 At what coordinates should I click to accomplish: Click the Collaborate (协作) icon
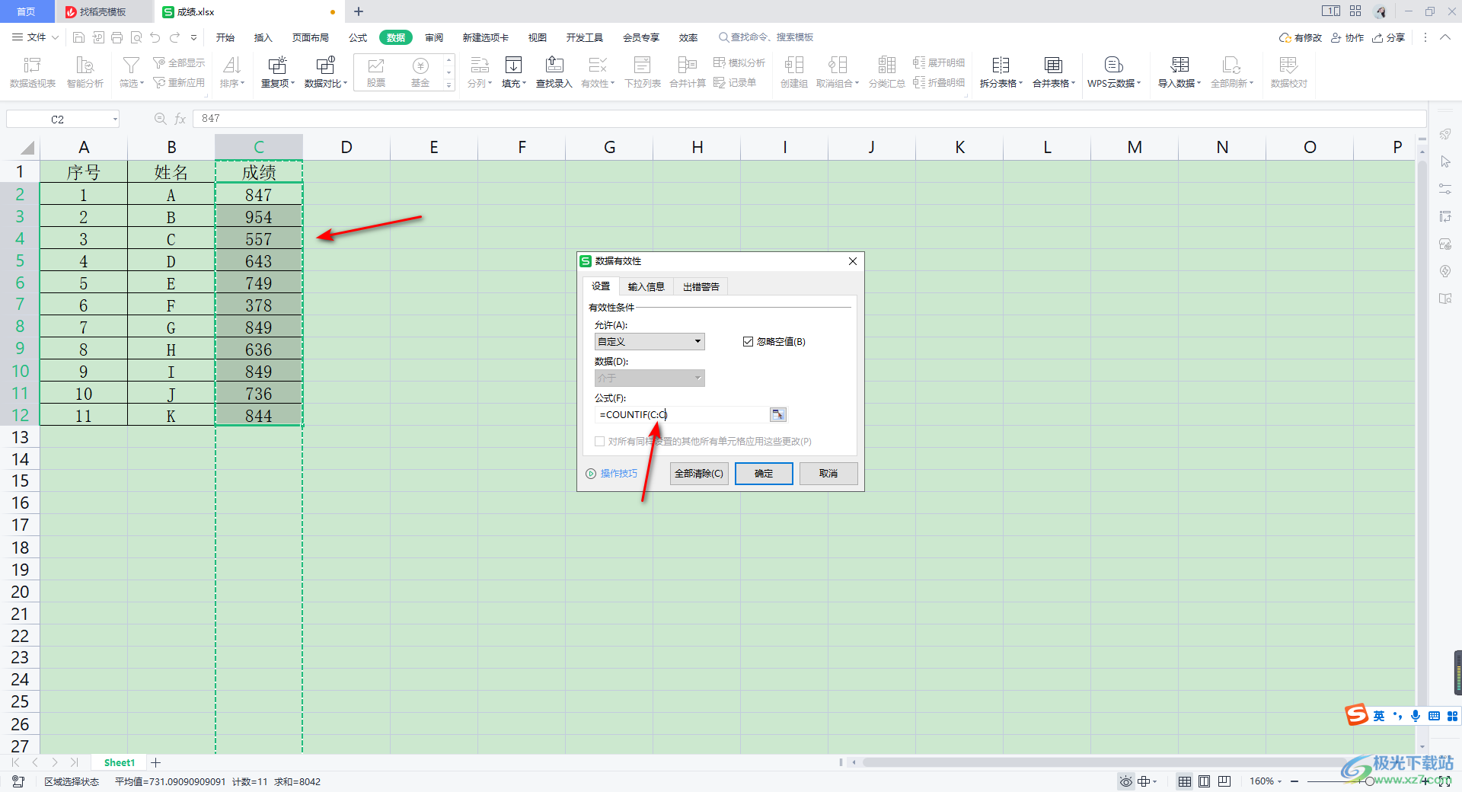[x=1347, y=37]
